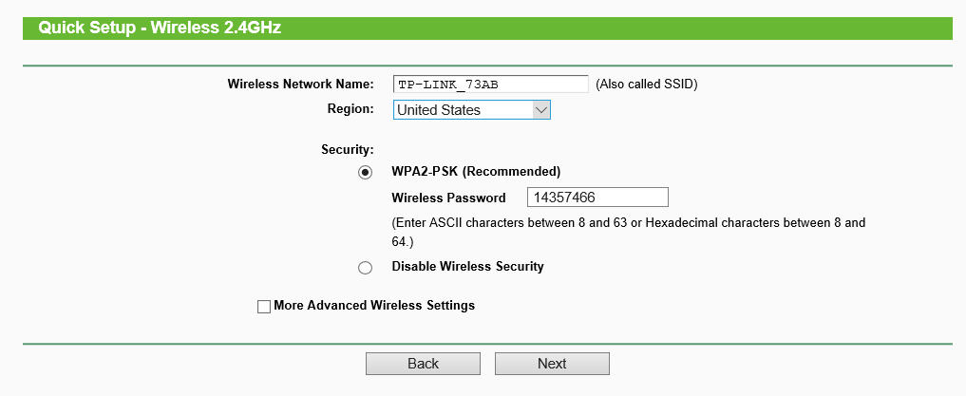This screenshot has width=966, height=396.
Task: Select the Disable Wireless Security radio button
Action: pyautogui.click(x=366, y=268)
